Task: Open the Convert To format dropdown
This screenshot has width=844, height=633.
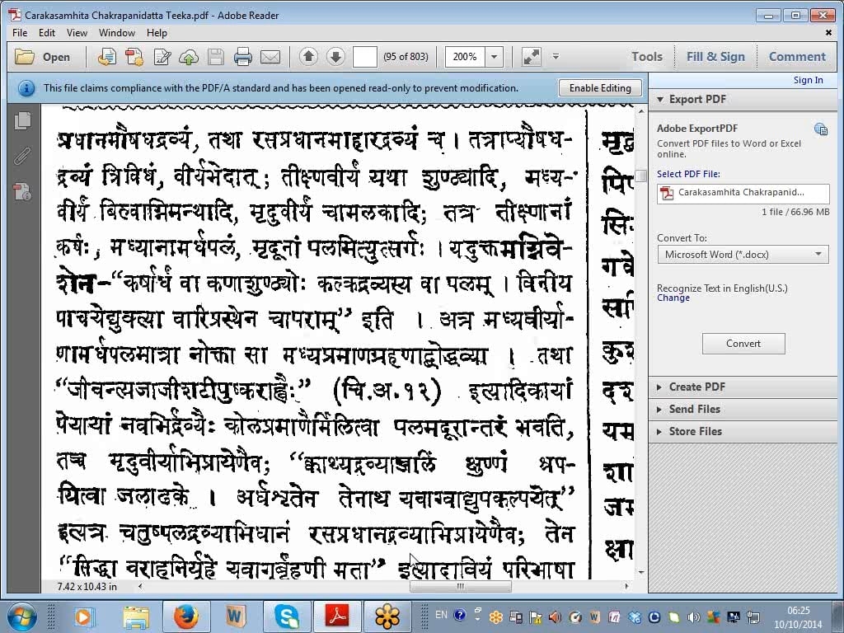Action: tap(742, 255)
